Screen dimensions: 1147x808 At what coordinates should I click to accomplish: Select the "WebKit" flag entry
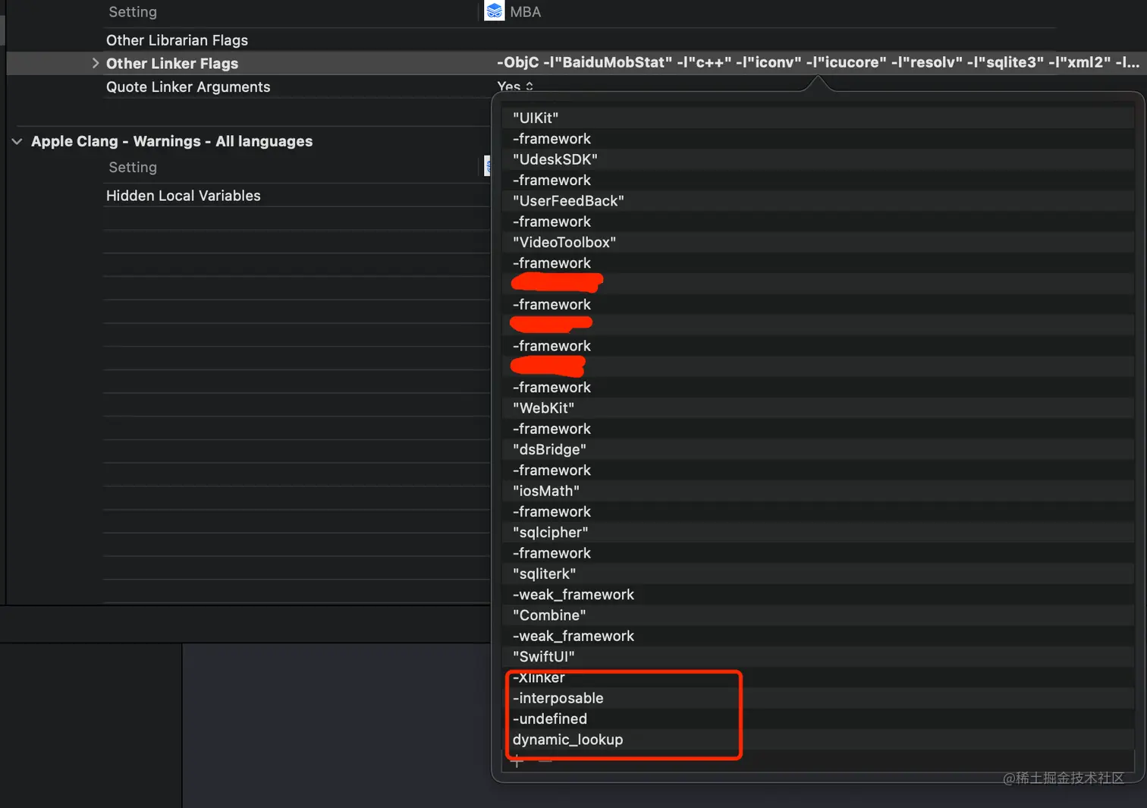(x=818, y=408)
